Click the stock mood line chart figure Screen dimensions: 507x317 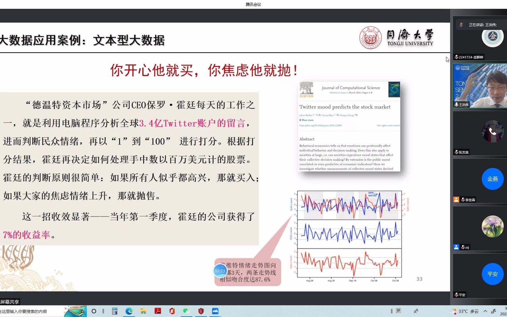[x=349, y=236]
